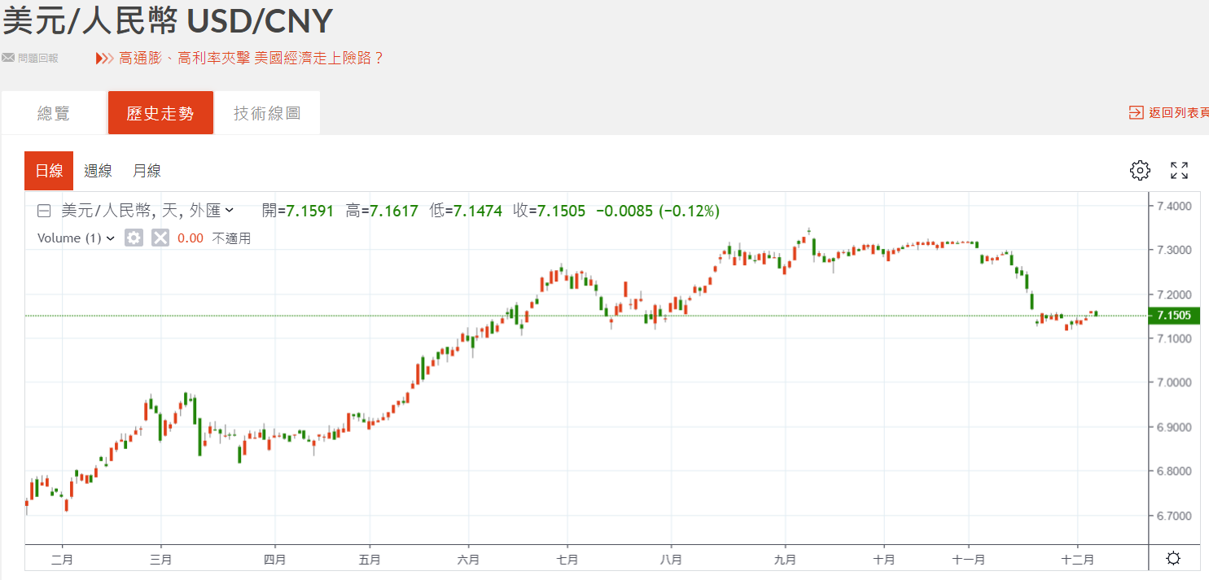Expand the 美元/人民幣 symbol dropdown arrow

tap(230, 211)
